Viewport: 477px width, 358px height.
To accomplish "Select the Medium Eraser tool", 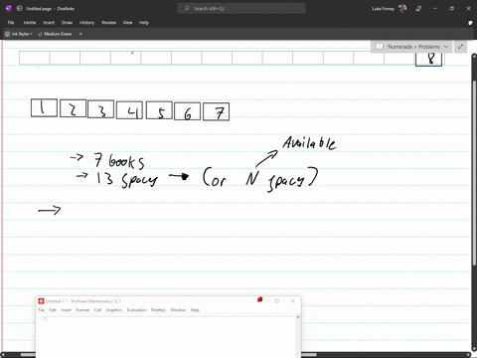I will [55, 34].
